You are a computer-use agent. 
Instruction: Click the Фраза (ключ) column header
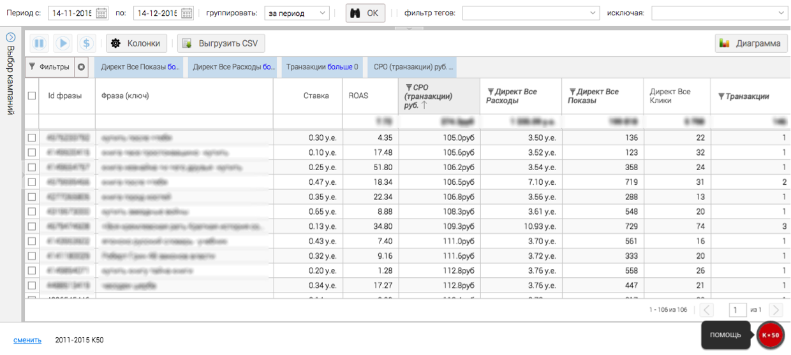(x=184, y=96)
